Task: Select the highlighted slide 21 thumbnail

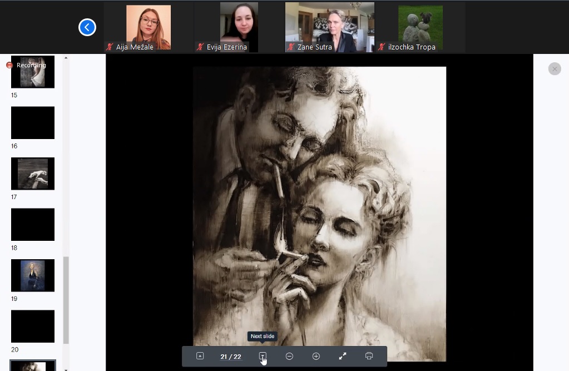Action: (33, 365)
